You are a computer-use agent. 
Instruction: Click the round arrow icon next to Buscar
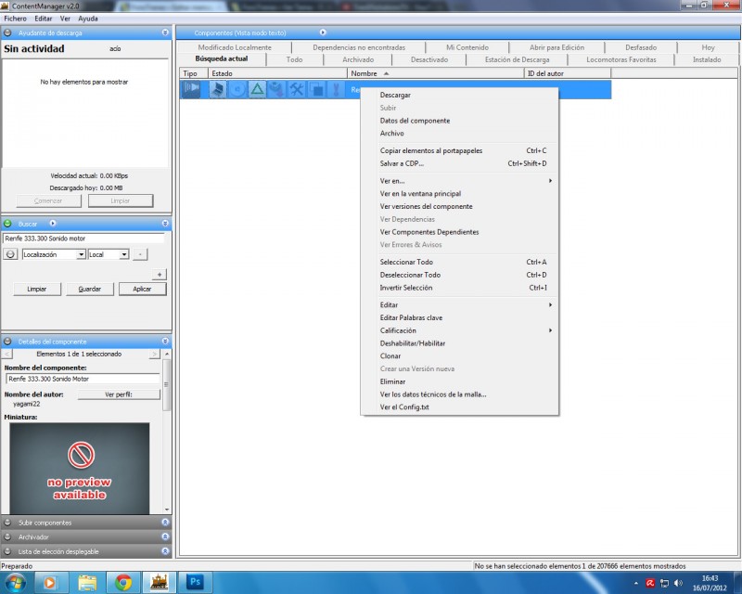pos(53,223)
